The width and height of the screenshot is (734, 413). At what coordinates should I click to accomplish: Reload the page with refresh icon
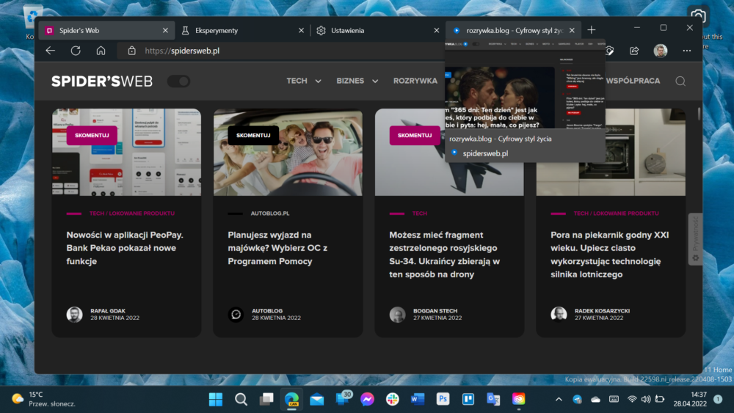pyautogui.click(x=76, y=51)
